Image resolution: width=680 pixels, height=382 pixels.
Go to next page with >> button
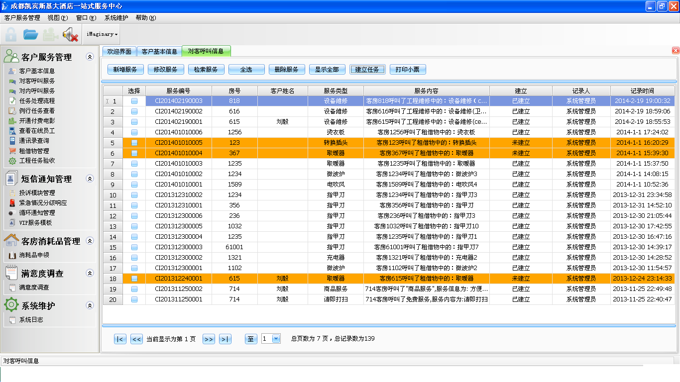[209, 339]
